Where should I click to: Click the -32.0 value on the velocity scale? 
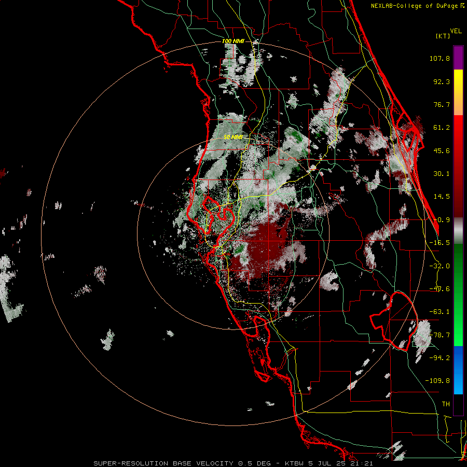click(439, 266)
